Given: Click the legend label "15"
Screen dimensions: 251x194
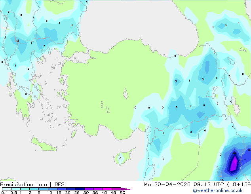Looking at the screenshot, I should pyautogui.click(x=59, y=192).
